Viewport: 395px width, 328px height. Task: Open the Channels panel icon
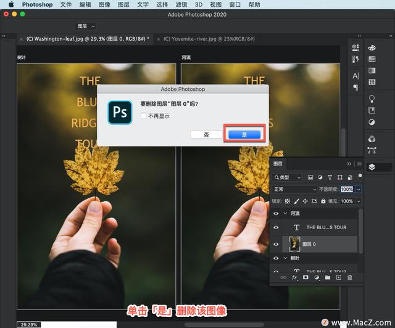(x=372, y=138)
